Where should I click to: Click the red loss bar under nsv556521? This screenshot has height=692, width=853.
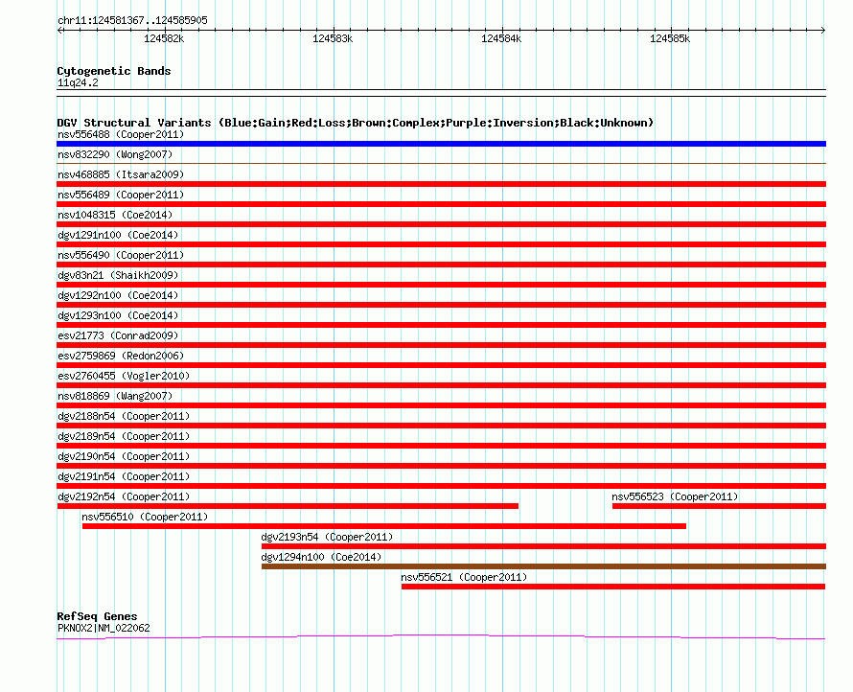613,587
